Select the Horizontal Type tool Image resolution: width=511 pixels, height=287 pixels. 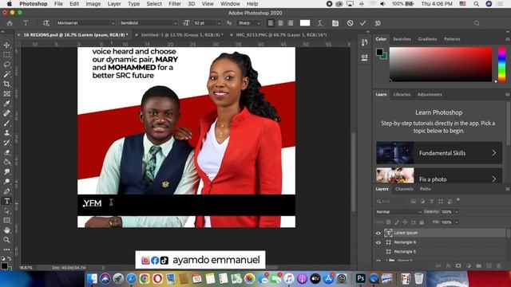(6, 201)
